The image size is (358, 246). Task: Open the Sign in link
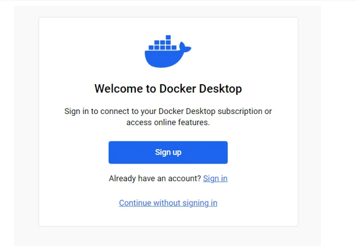(x=215, y=178)
